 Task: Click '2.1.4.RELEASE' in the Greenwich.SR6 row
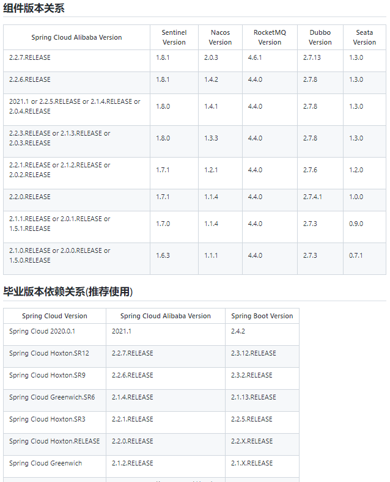point(132,397)
